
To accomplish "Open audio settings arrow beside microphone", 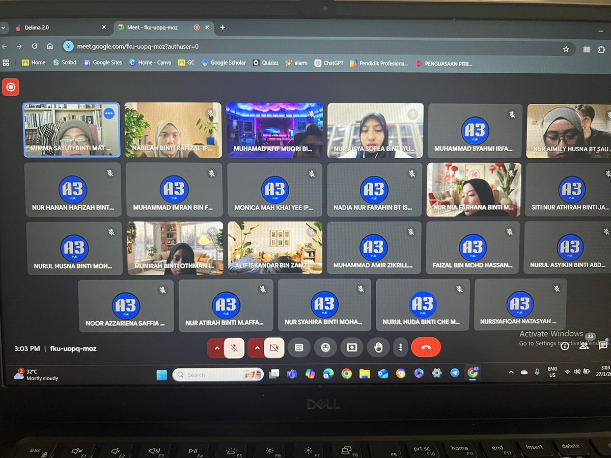I will [x=216, y=348].
